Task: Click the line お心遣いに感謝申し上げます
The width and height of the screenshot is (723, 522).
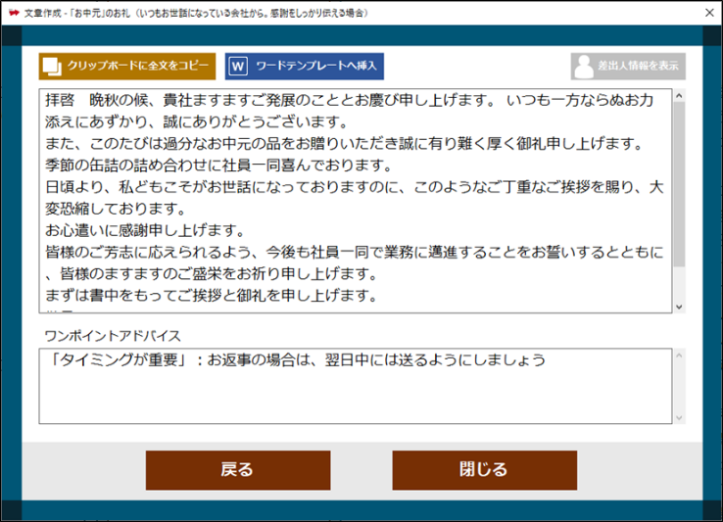Action: click(145, 230)
